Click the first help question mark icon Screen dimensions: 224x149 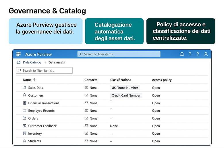(190, 54)
